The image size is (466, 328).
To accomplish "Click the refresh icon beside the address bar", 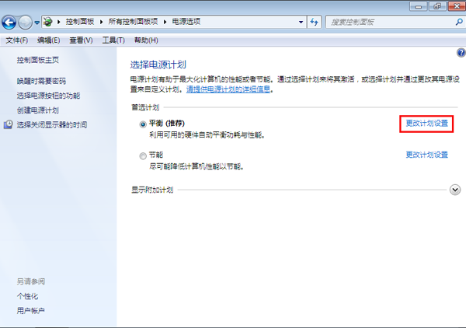I will (315, 22).
